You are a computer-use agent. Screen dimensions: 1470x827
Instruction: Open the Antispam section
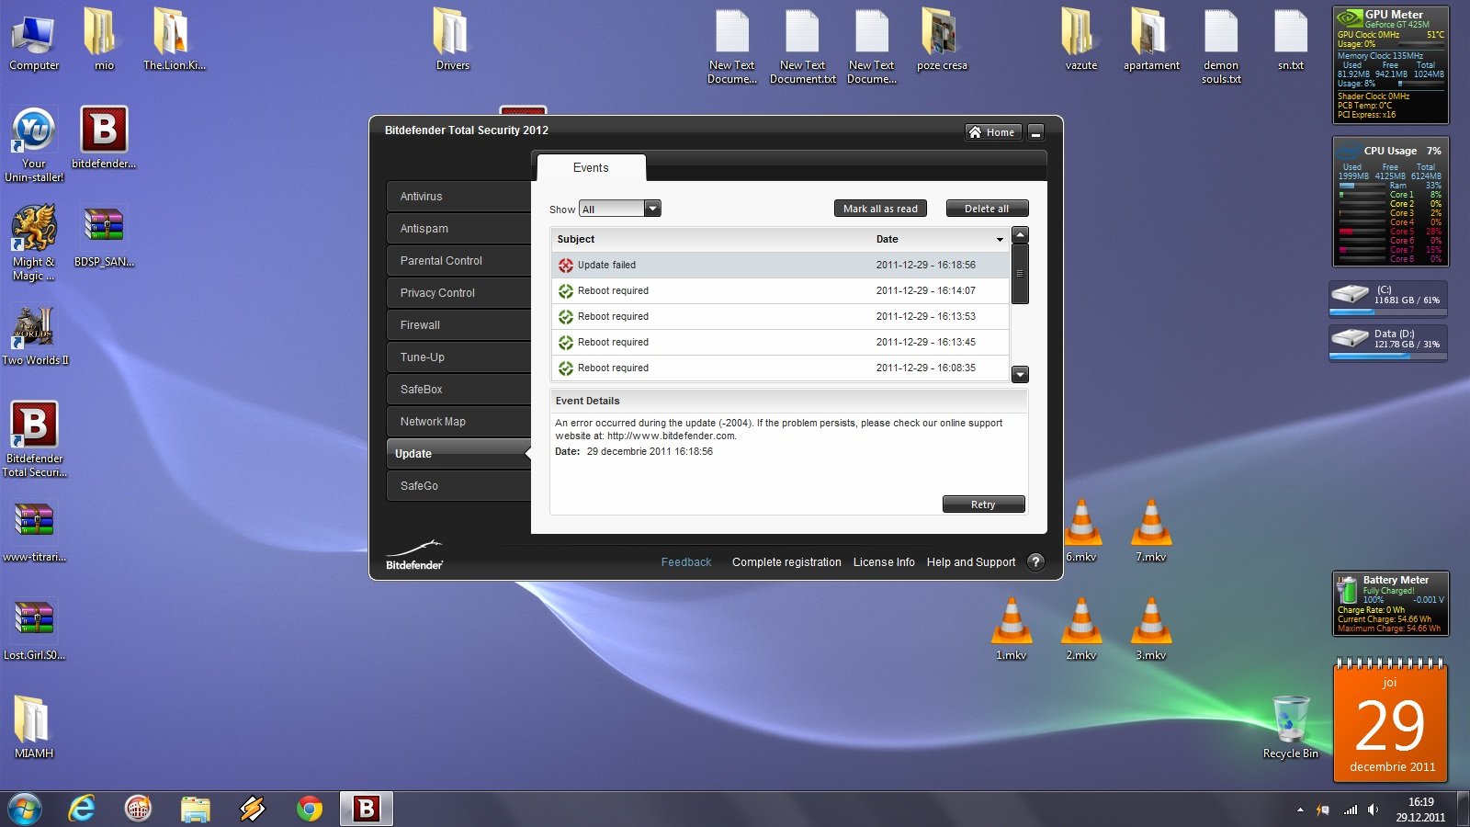click(x=458, y=229)
